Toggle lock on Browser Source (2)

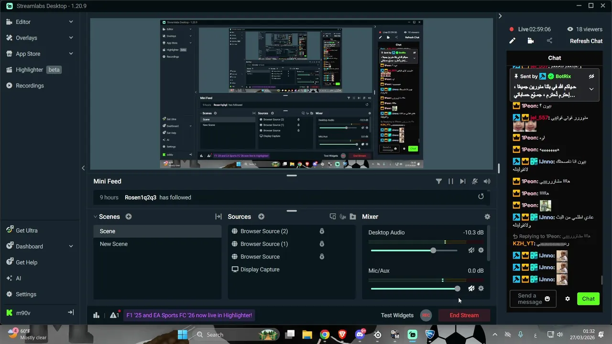322,231
